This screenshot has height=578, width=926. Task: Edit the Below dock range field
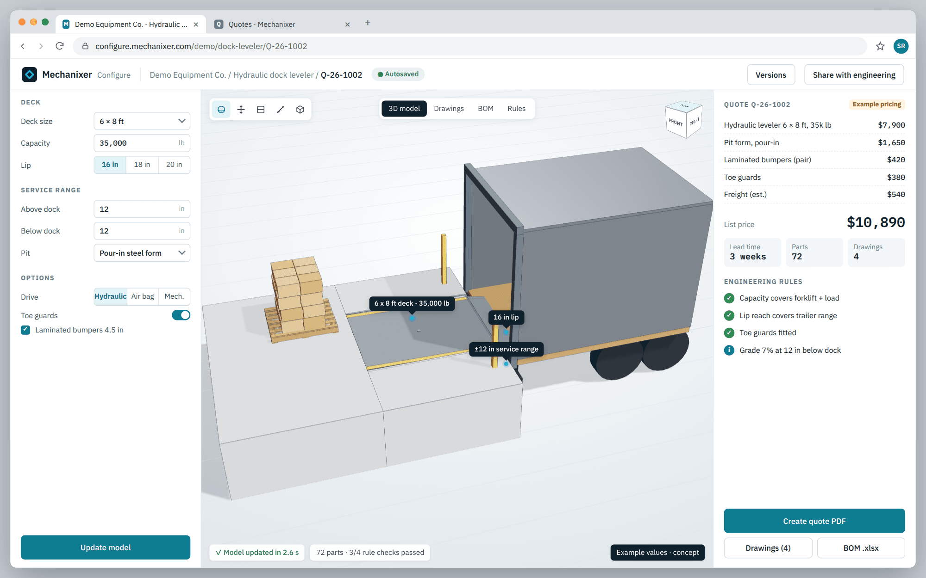[x=142, y=231]
